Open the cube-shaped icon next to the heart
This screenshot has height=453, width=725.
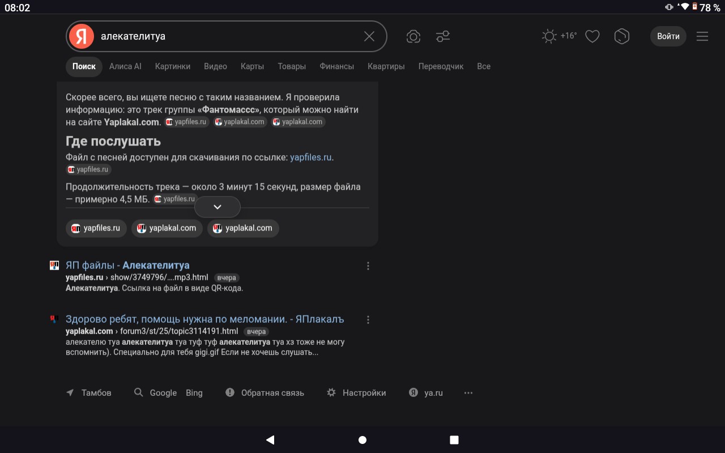tap(622, 37)
